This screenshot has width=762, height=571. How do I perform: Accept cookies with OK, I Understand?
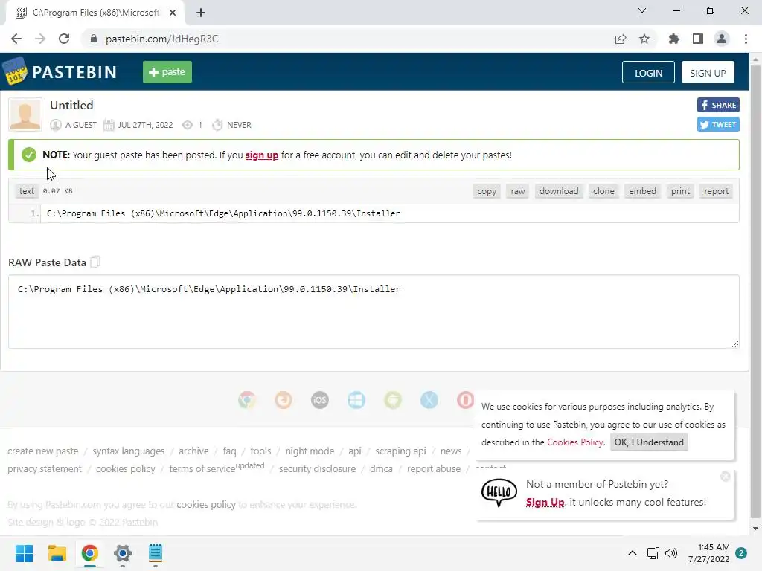point(649,442)
